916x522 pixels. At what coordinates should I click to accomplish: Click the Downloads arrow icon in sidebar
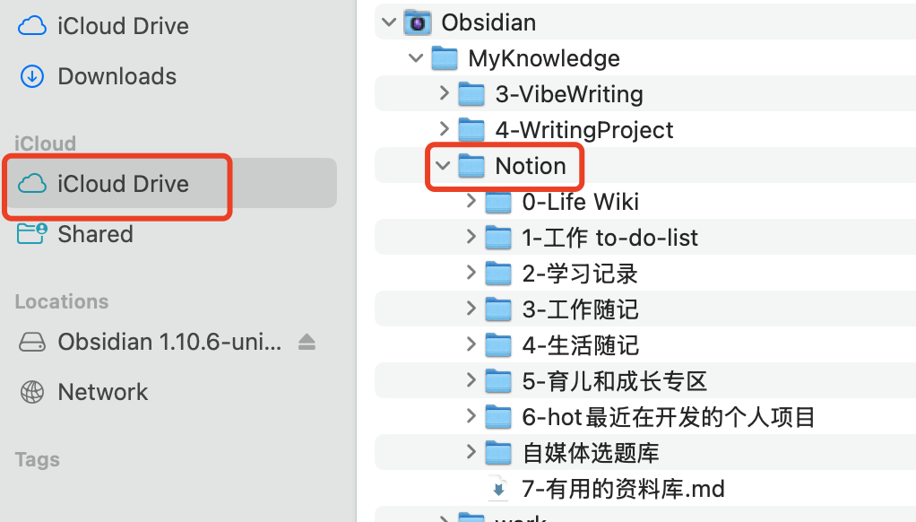click(32, 76)
